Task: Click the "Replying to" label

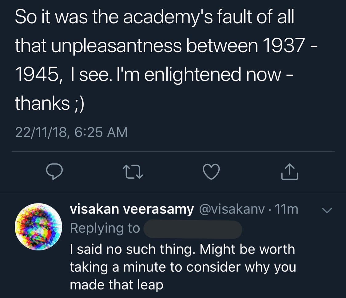Action: [105, 228]
